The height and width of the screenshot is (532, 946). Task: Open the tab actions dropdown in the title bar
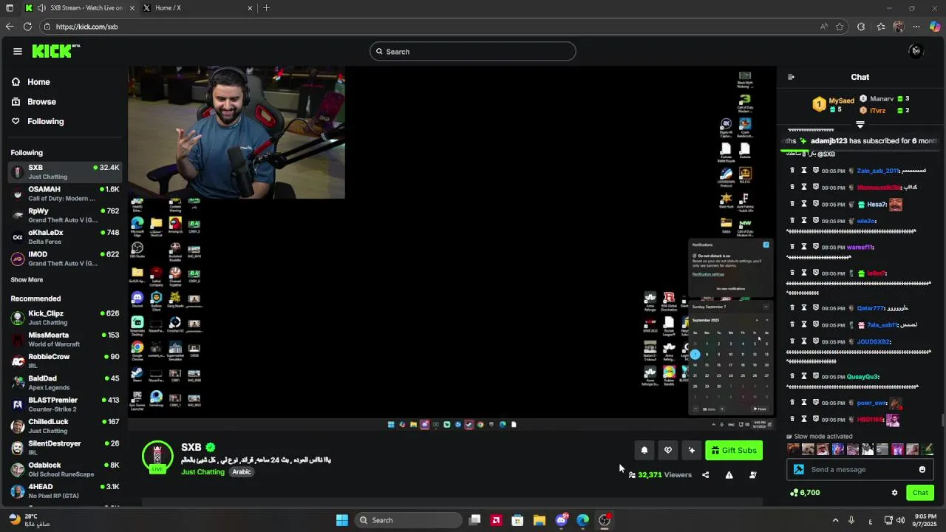(9, 8)
